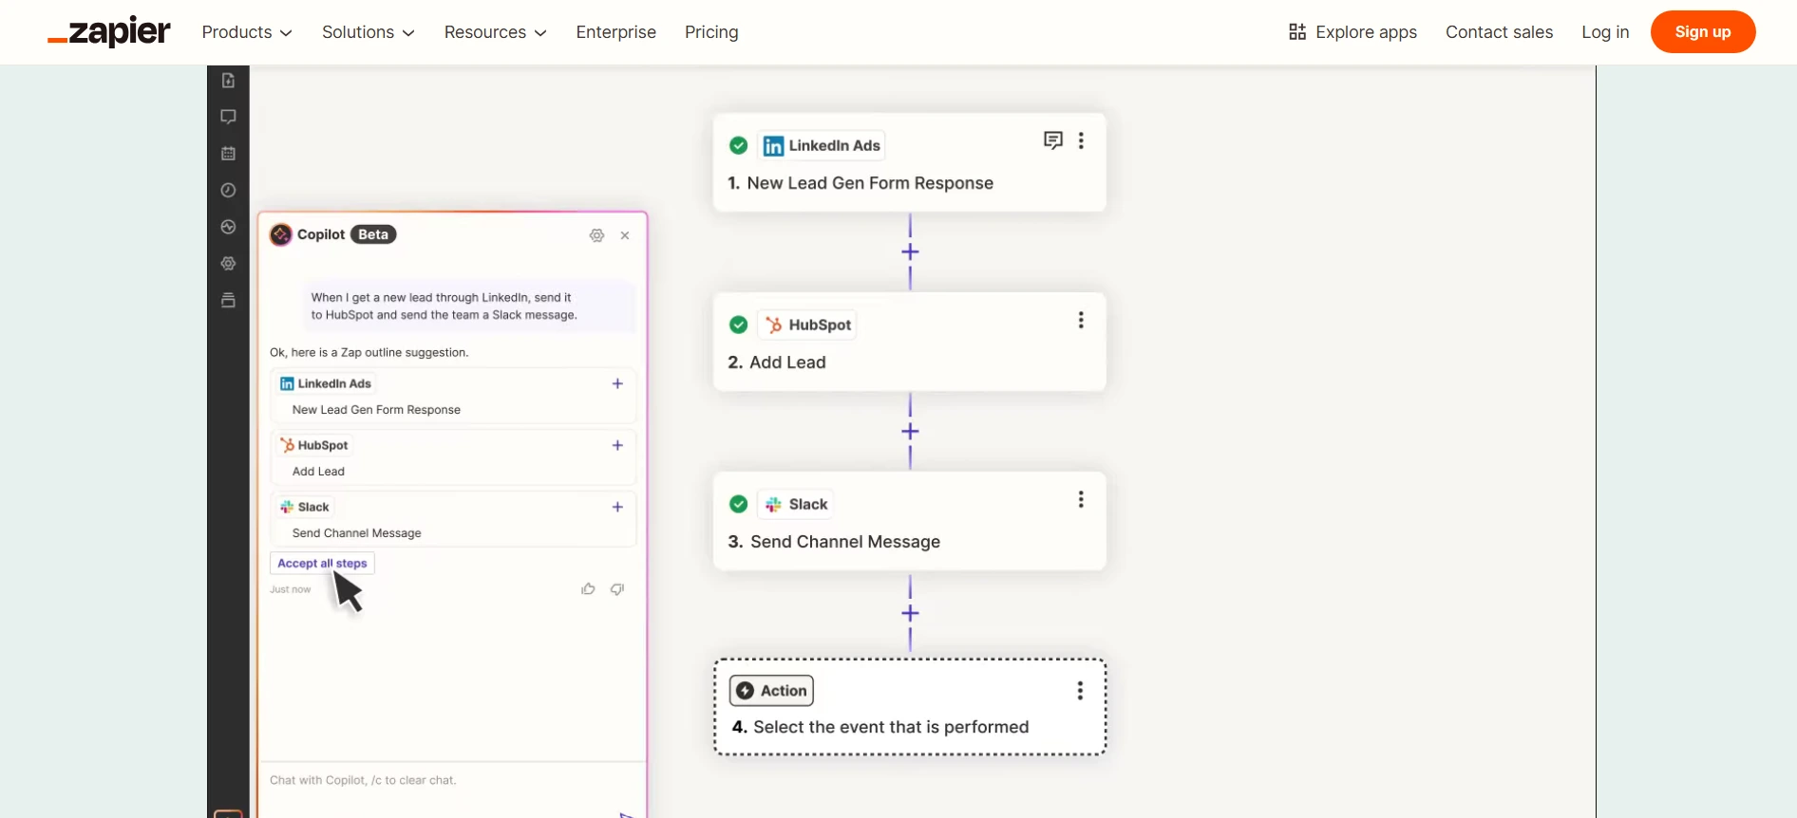The height and width of the screenshot is (818, 1797).
Task: Open Slack Send Channel Message step
Action: [x=910, y=521]
